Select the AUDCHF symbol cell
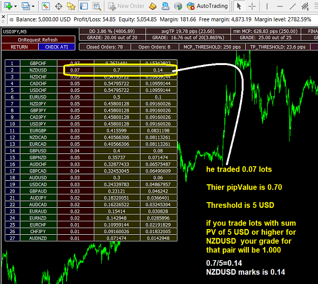The height and width of the screenshot is (284, 318). (x=38, y=164)
